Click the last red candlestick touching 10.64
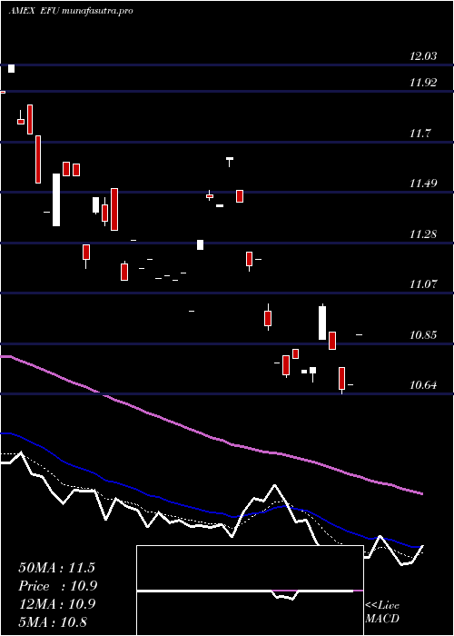This screenshot has width=454, height=636. (x=342, y=380)
